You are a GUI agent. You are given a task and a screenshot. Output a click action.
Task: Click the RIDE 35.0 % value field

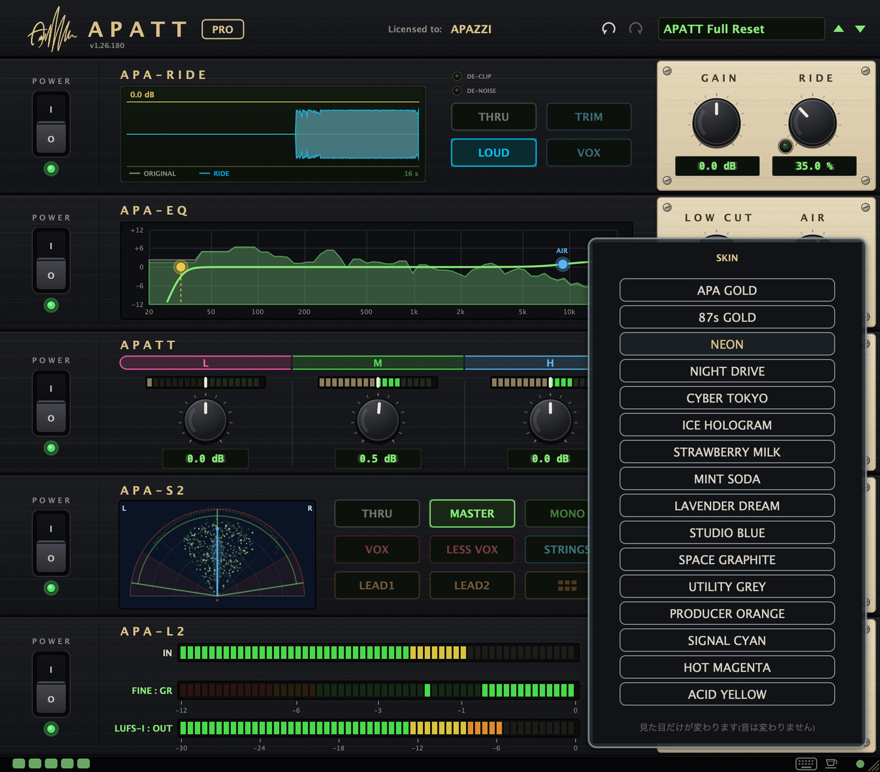click(x=814, y=166)
